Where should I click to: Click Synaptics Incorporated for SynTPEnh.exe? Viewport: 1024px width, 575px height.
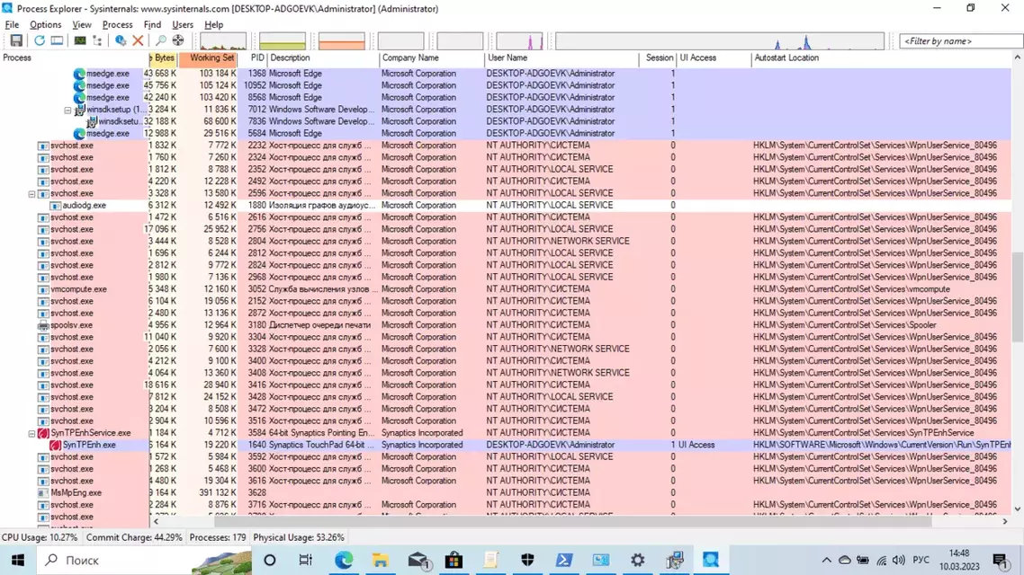point(422,446)
